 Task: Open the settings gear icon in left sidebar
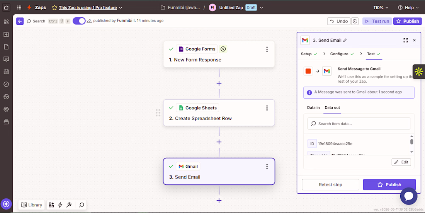click(6, 109)
